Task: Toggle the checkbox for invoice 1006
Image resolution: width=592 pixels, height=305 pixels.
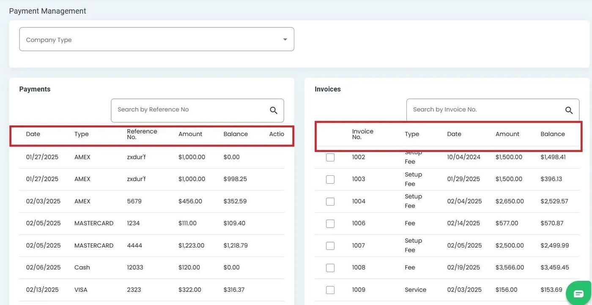Action: [x=330, y=223]
